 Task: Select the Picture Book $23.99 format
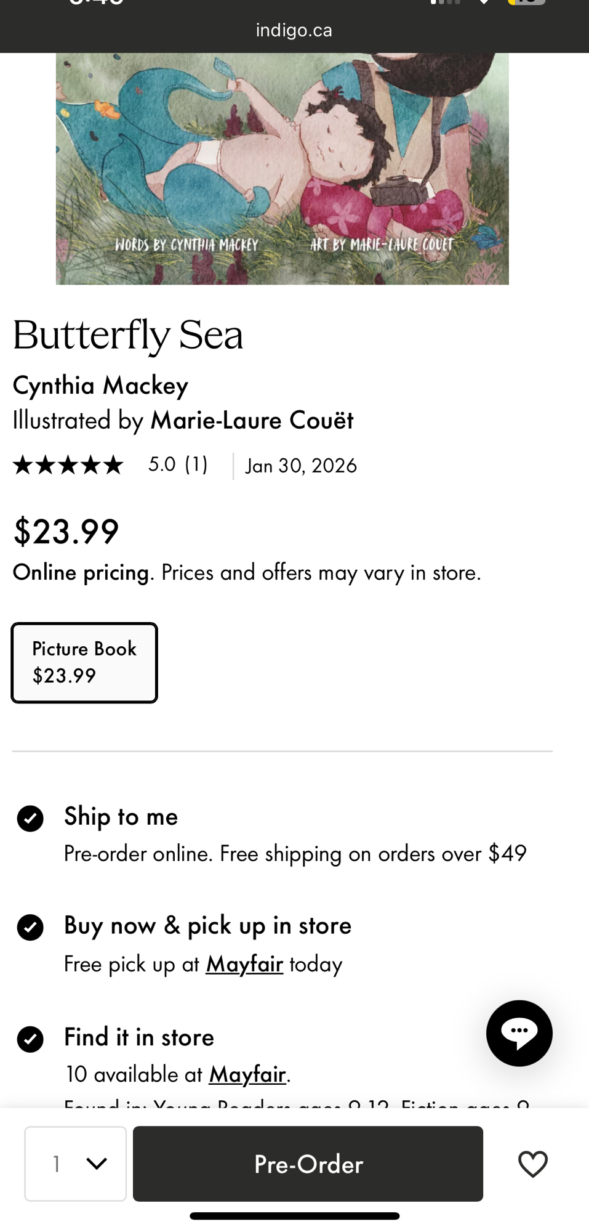(x=84, y=663)
